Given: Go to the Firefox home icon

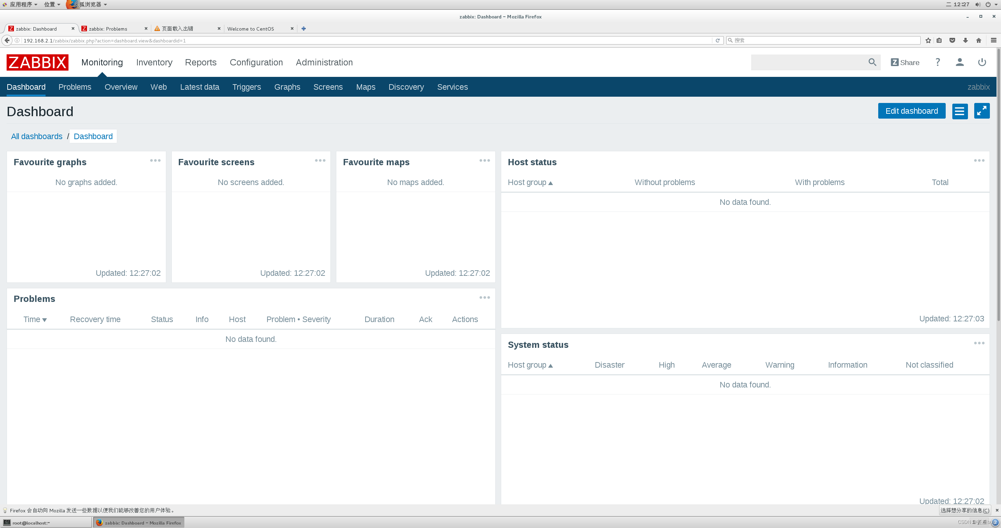Looking at the screenshot, I should [978, 40].
